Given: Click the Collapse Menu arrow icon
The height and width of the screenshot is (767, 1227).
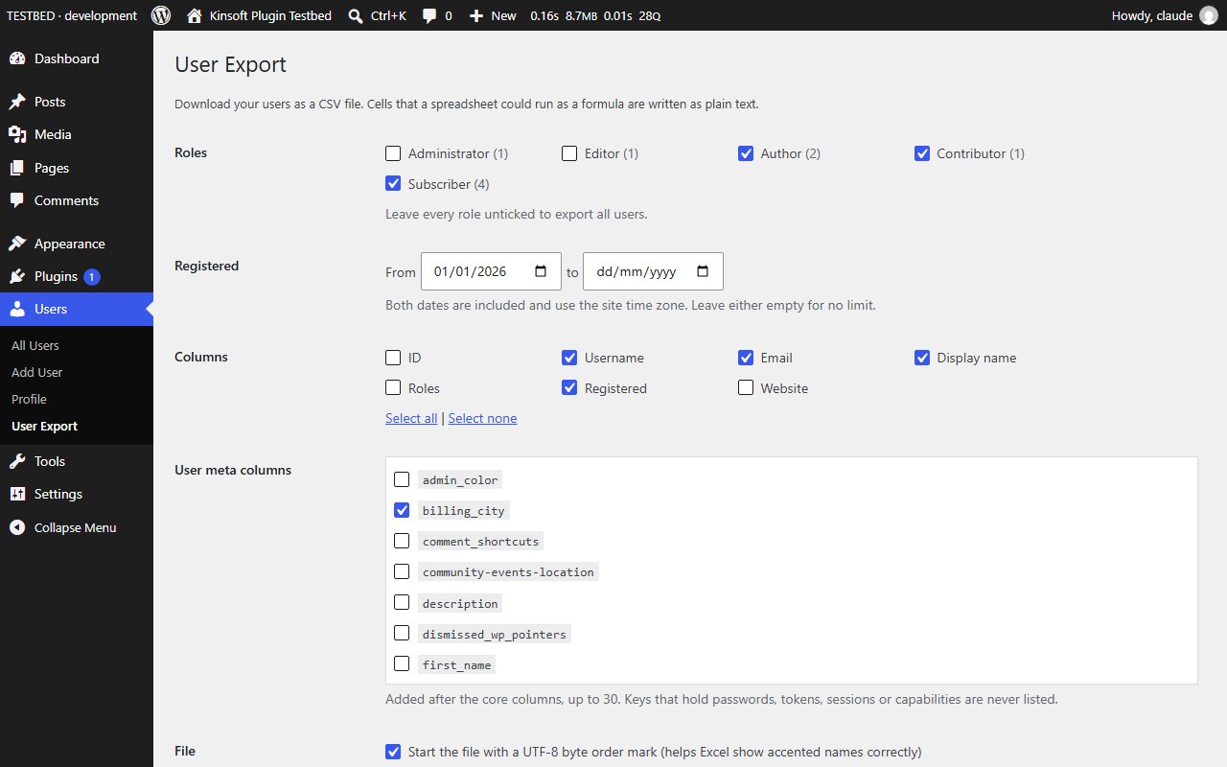Looking at the screenshot, I should [17, 527].
